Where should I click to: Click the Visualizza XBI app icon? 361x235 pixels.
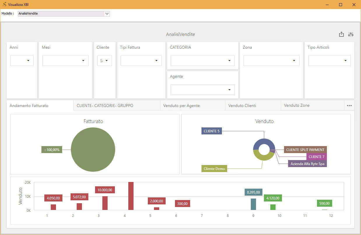[x=4, y=4]
